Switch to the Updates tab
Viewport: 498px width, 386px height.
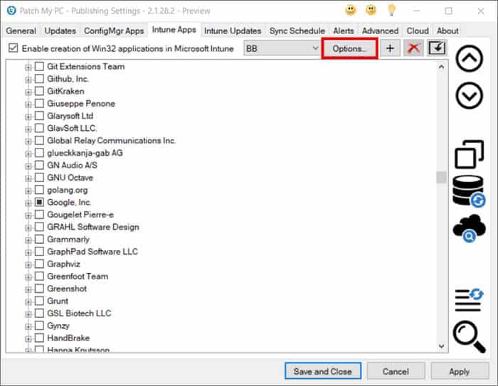pyautogui.click(x=60, y=31)
